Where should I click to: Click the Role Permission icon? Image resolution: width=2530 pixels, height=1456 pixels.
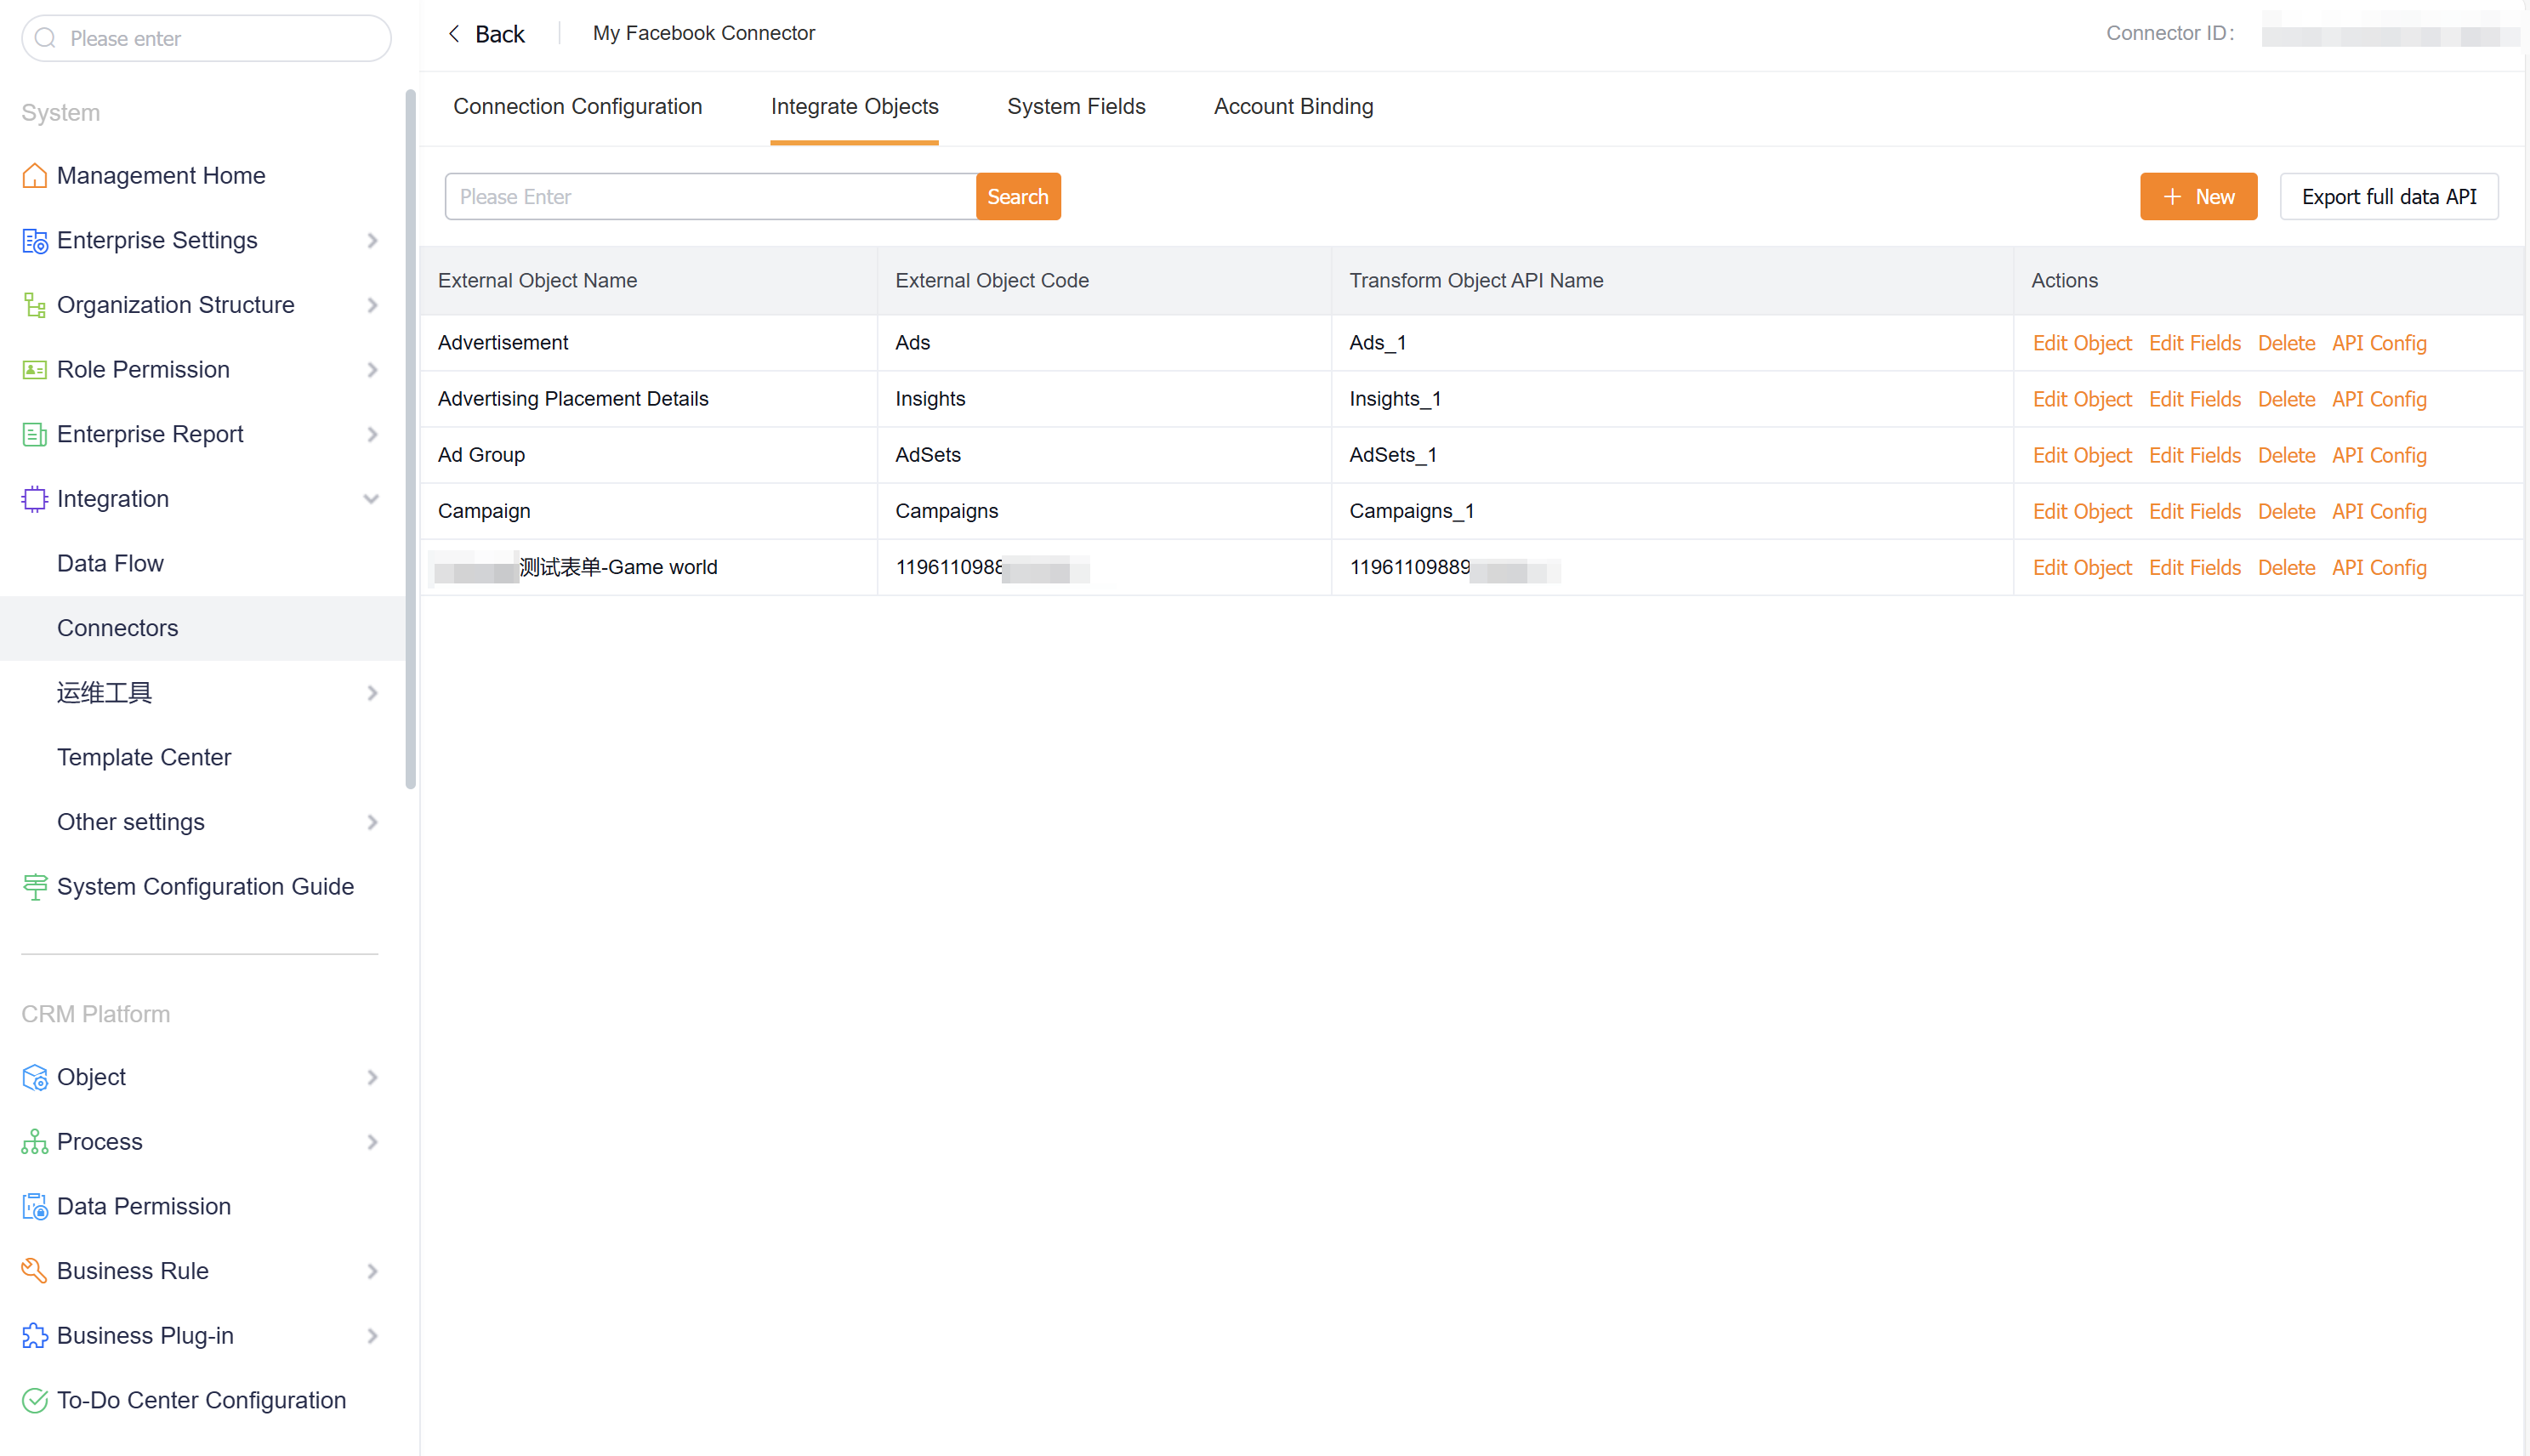pos(34,370)
